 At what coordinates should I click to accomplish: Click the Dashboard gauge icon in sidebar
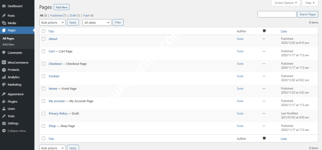coord(4,6)
